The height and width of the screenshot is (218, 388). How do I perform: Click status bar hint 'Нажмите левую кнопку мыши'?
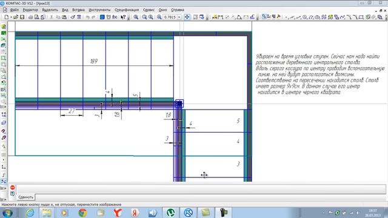click(x=61, y=205)
